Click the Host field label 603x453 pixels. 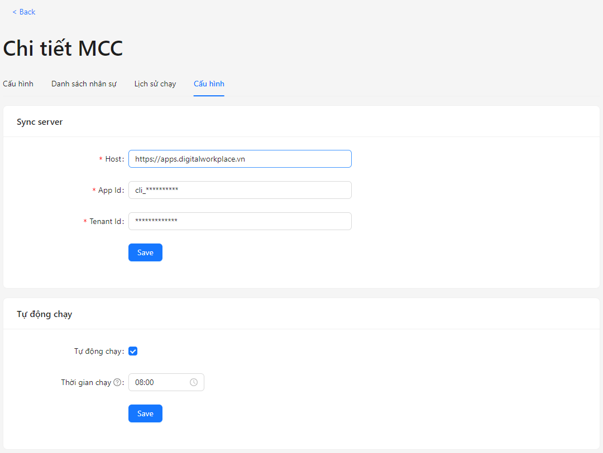coord(113,159)
